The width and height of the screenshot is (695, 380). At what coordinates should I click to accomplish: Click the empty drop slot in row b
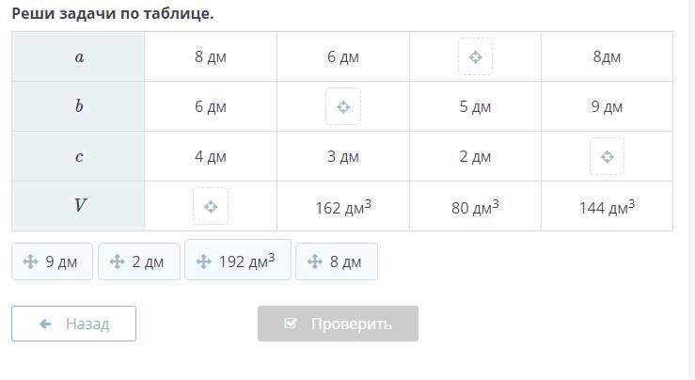[x=343, y=107]
